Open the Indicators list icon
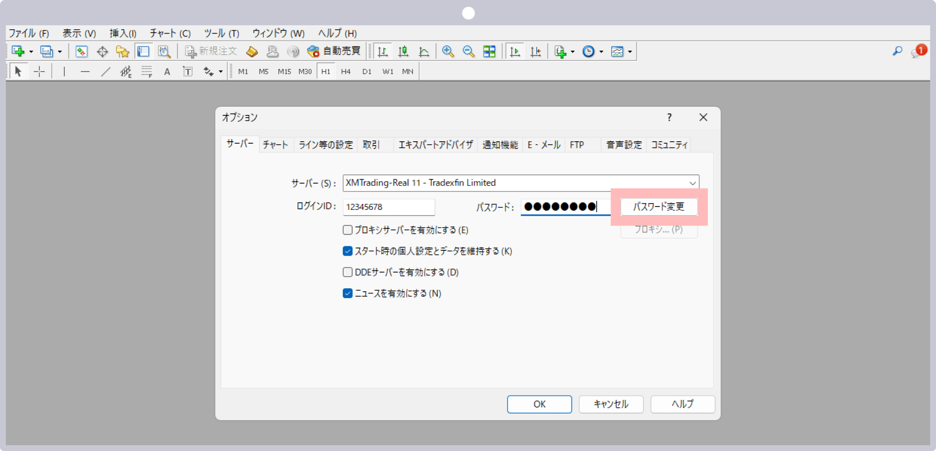The image size is (936, 451). pos(560,51)
